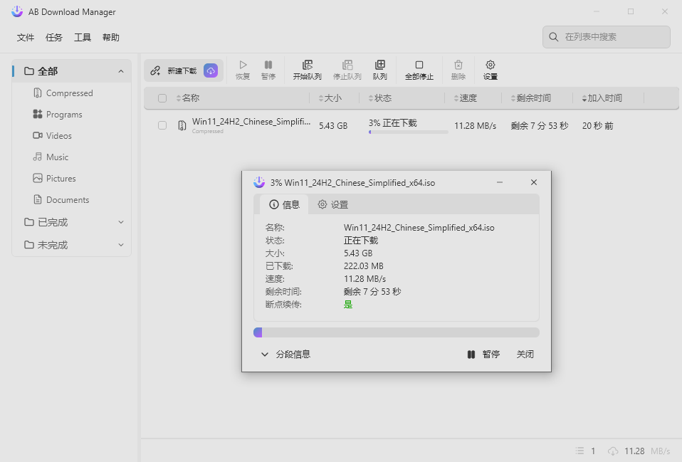Click 剩余 7 分 53 秒 cell in list
Screen dimensions: 682x462
540,126
